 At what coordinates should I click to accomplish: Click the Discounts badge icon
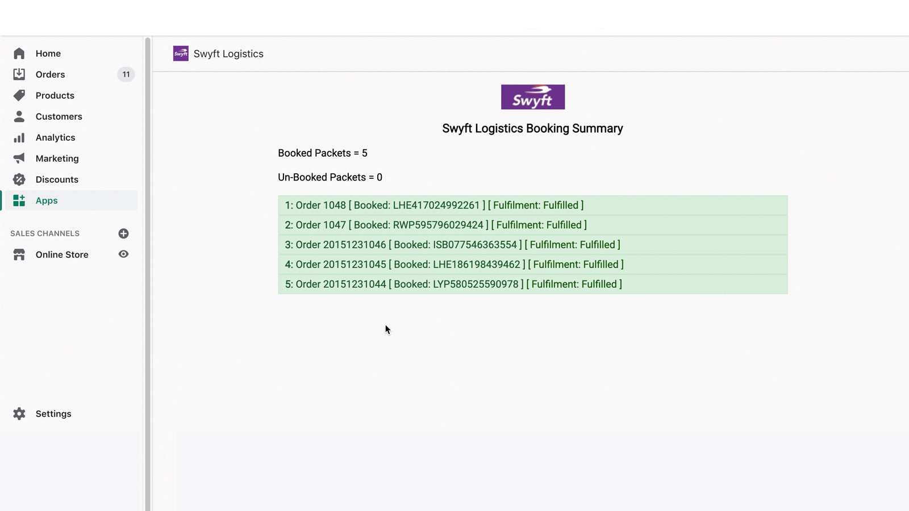19,179
